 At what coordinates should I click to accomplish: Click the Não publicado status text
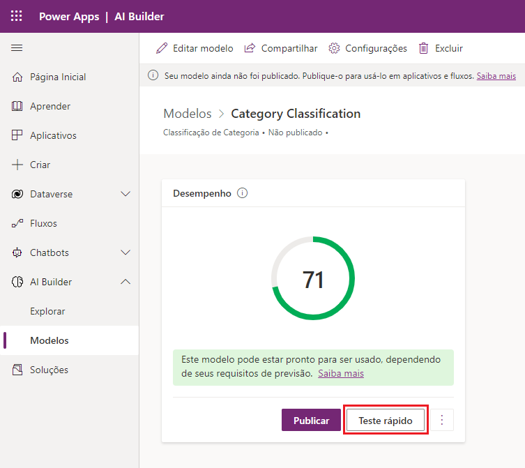pyautogui.click(x=296, y=133)
